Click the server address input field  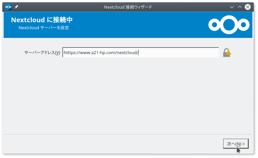[141, 52]
